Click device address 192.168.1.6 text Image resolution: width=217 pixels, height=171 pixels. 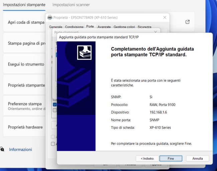tap(158, 112)
